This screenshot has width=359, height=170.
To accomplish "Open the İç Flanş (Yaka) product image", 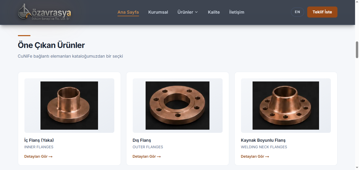I will coord(69,106).
